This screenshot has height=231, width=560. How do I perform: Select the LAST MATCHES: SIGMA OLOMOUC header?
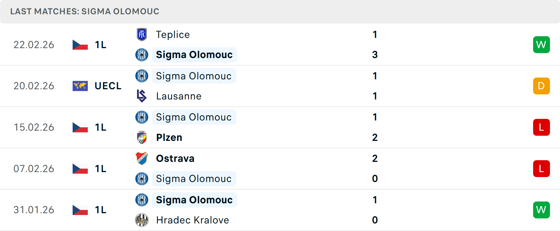tap(85, 11)
